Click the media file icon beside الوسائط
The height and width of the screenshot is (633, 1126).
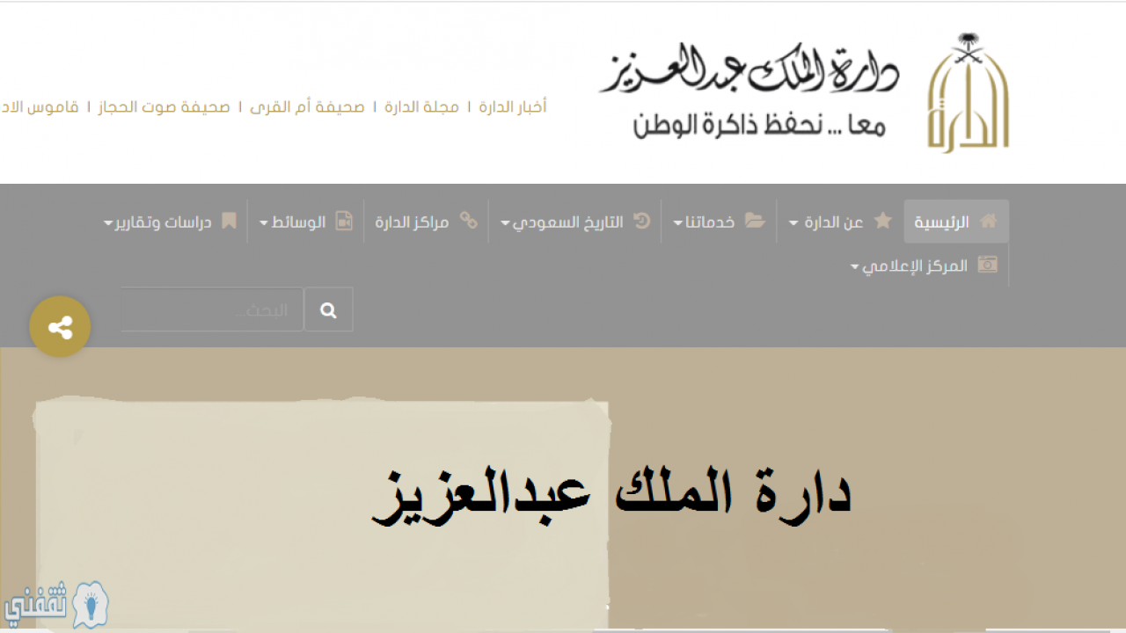(344, 221)
